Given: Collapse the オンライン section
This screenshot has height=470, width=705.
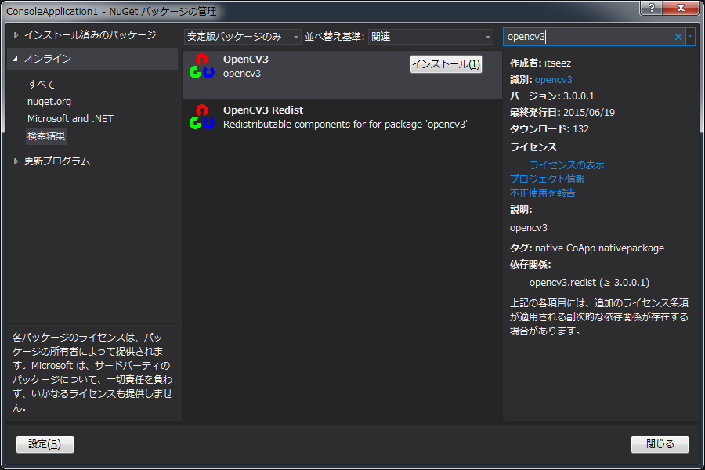Looking at the screenshot, I should 16,59.
